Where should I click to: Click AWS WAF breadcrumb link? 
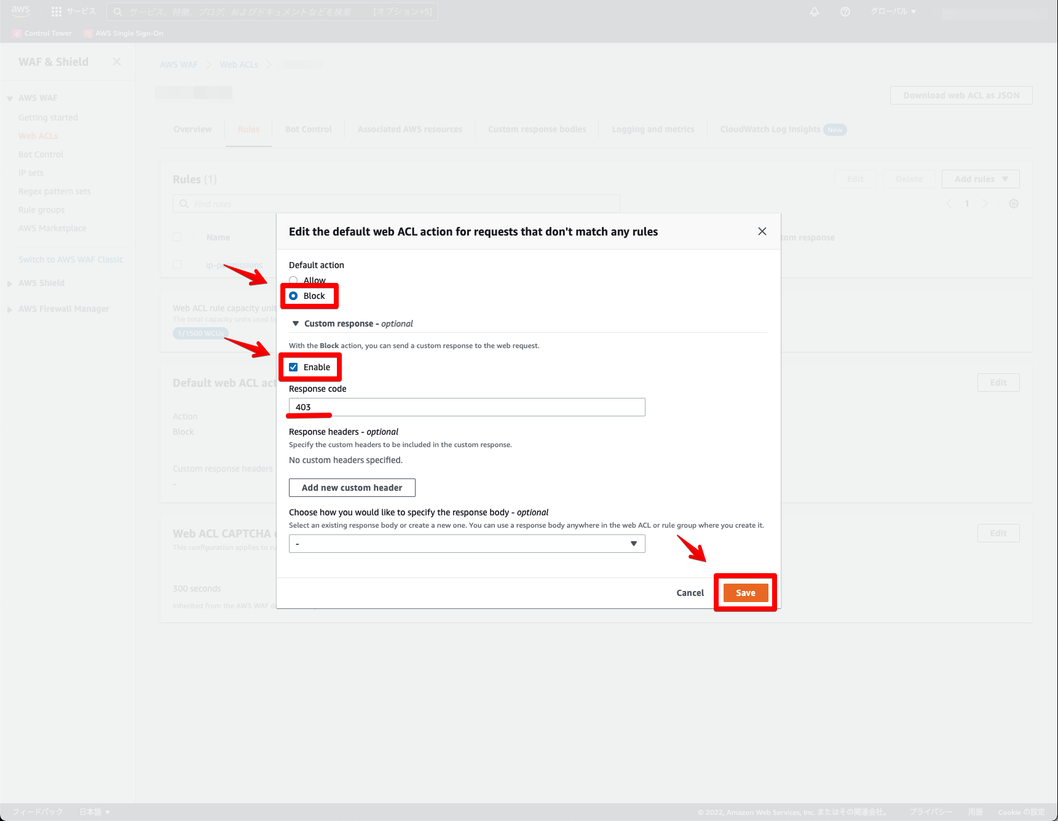(x=178, y=65)
